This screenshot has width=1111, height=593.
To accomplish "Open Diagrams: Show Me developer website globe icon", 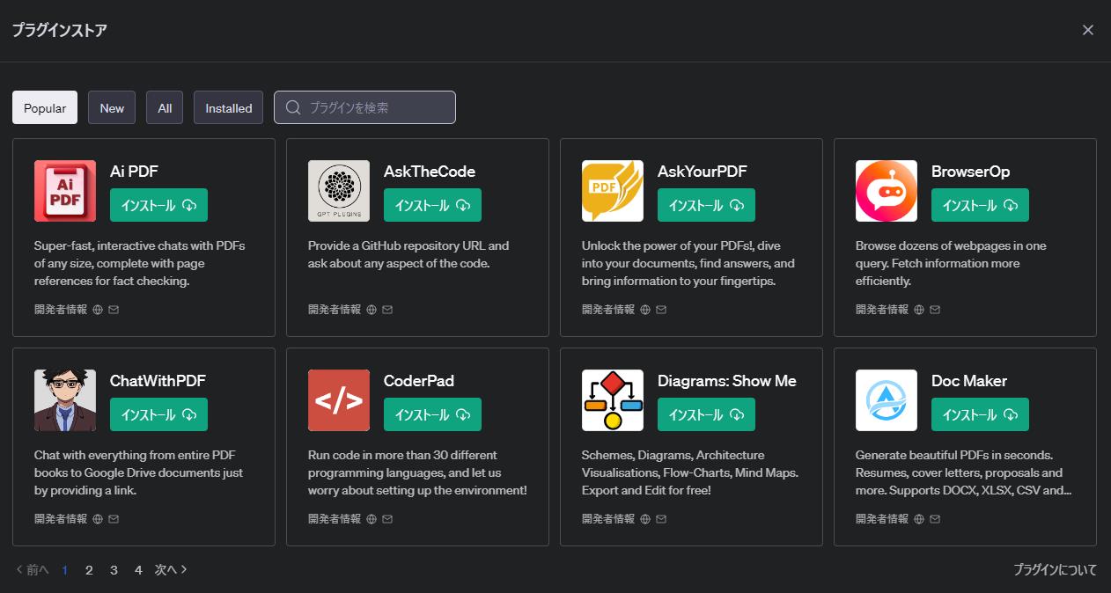I will (x=645, y=519).
